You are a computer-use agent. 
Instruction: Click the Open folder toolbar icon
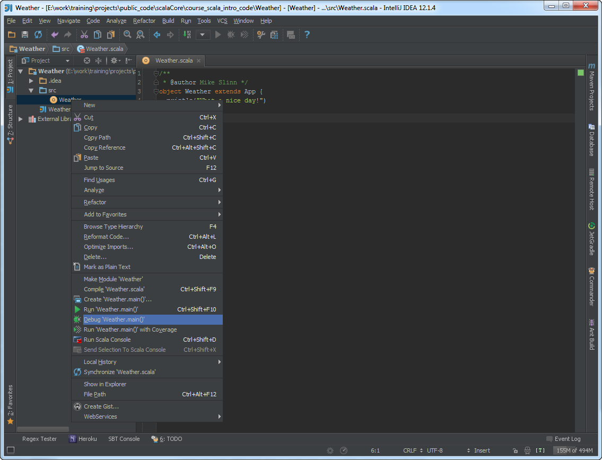[x=12, y=34]
